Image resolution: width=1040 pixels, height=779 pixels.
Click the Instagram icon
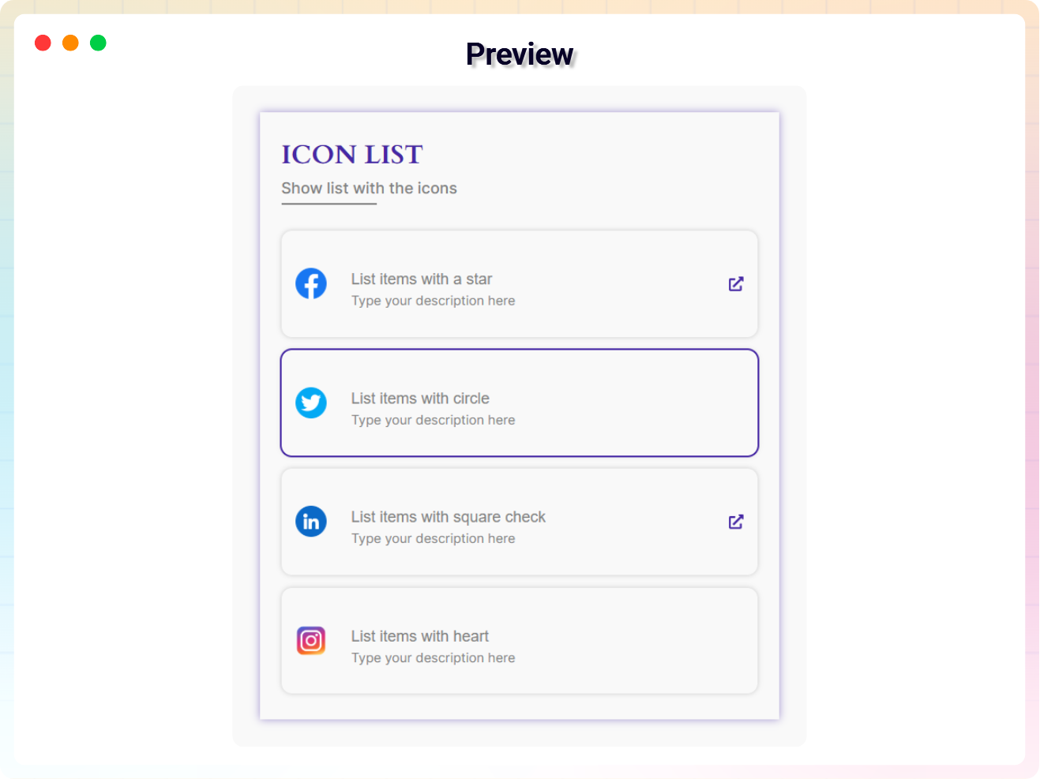311,641
